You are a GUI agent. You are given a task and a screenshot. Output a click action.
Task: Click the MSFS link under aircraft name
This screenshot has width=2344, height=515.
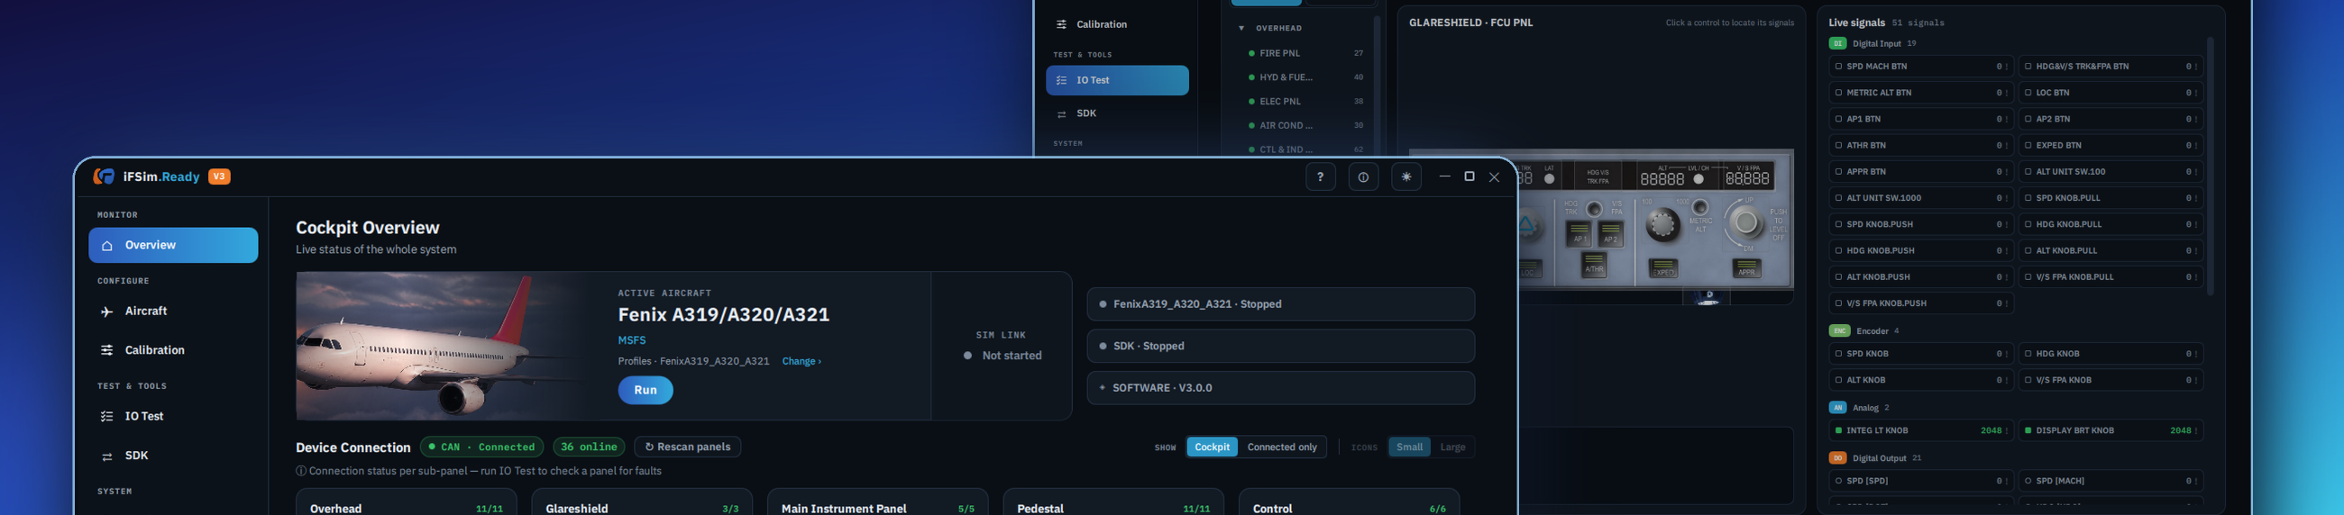coord(631,340)
